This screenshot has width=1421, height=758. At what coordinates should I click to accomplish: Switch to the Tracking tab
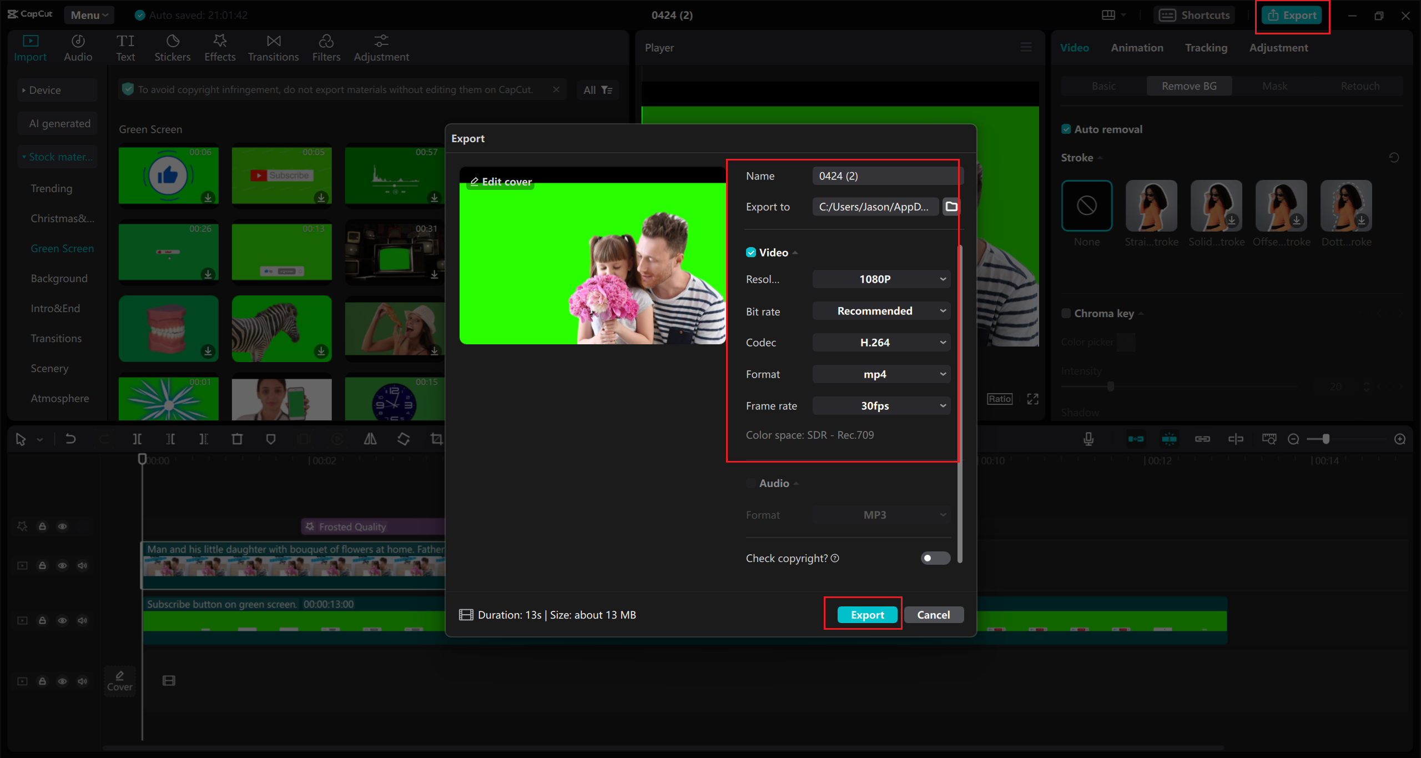click(1206, 47)
